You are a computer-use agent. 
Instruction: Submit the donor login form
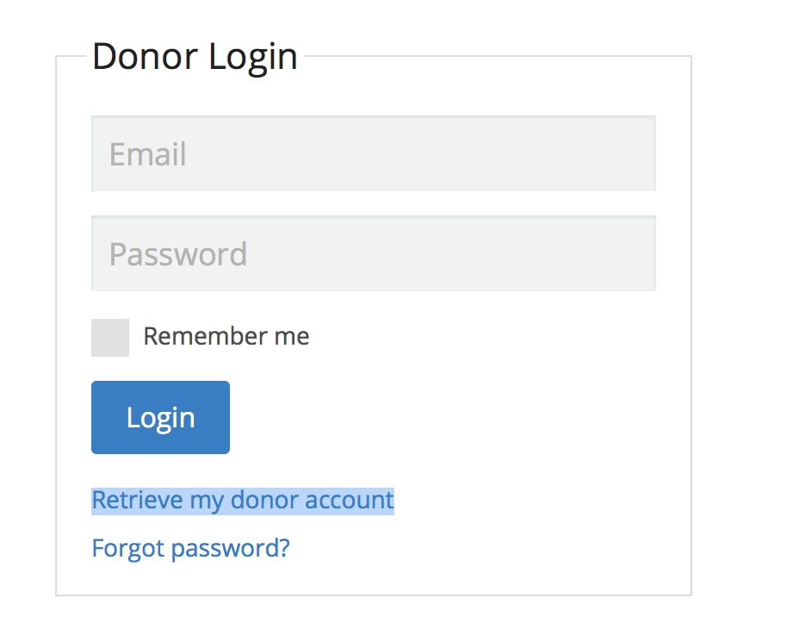pos(160,417)
